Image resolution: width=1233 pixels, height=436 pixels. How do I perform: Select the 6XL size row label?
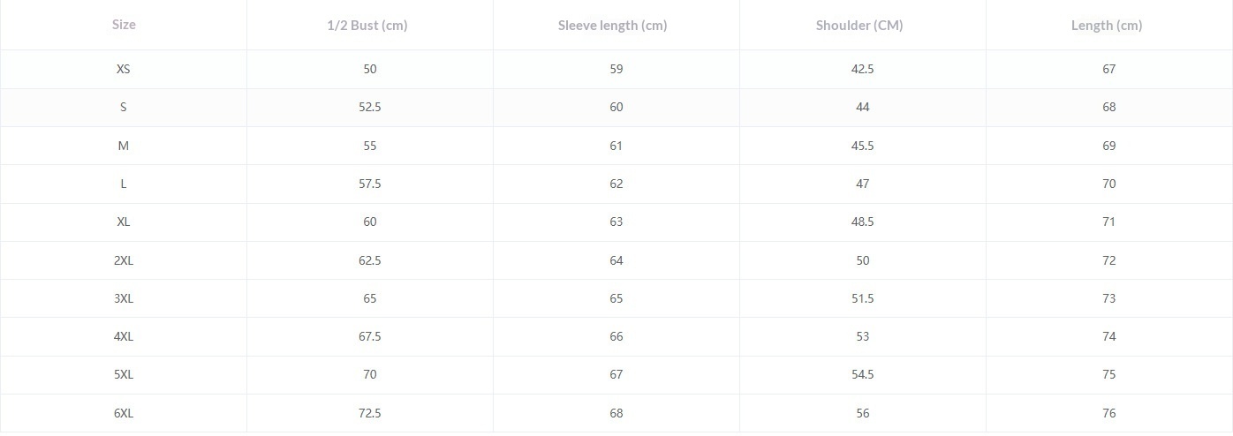click(124, 413)
